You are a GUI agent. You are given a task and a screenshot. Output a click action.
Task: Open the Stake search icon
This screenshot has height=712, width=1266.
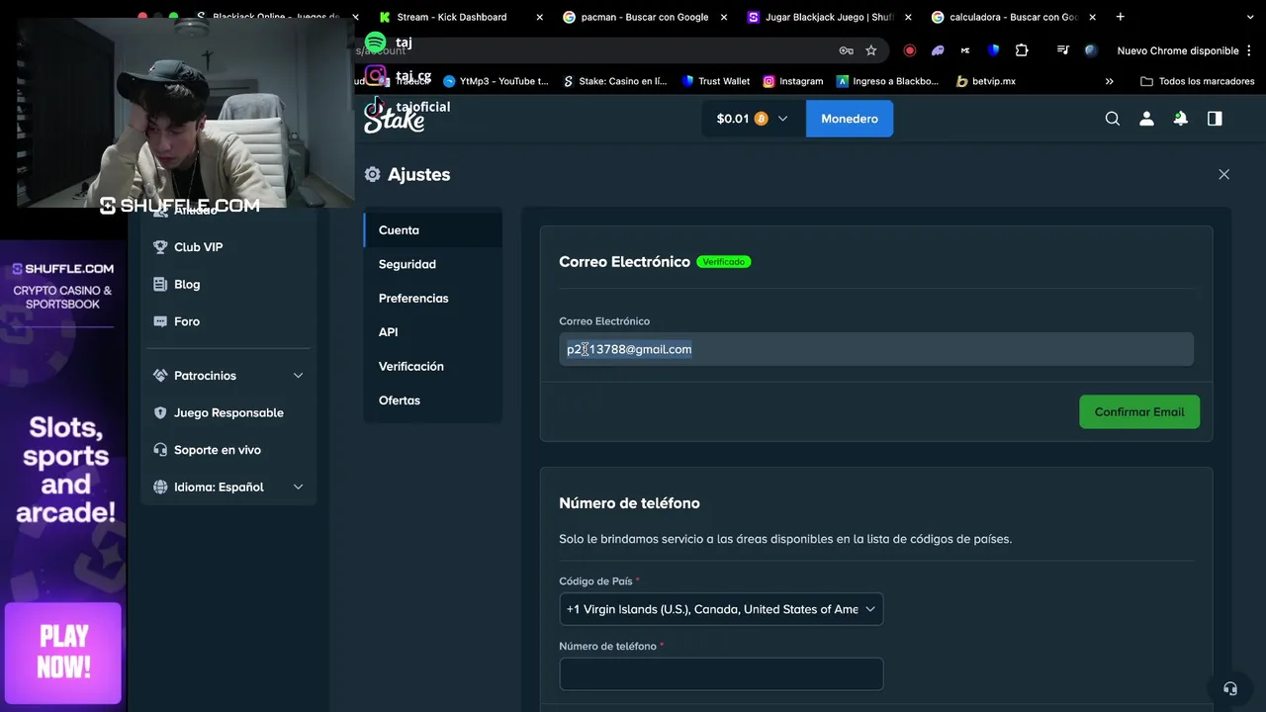pyautogui.click(x=1113, y=119)
